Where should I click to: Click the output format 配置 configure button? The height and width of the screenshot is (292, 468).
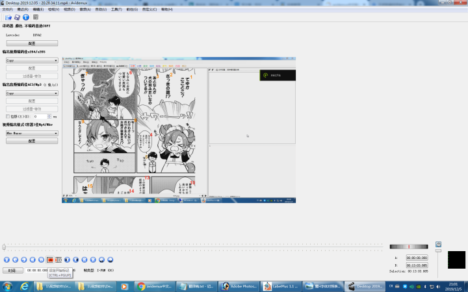(32, 141)
